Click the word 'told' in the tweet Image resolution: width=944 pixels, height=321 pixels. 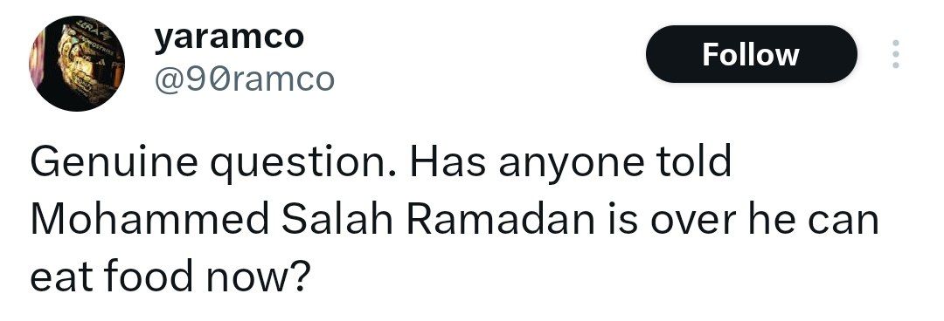[694, 162]
